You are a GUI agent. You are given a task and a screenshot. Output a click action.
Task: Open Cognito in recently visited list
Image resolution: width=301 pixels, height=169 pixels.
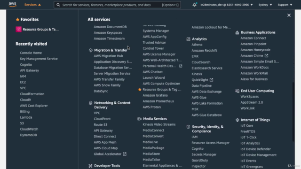(26, 65)
